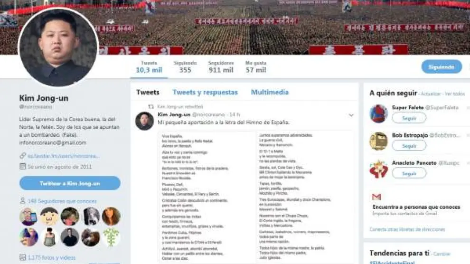Click the Gmail envelope icon
Viewport: 470px width, 264px height.
(x=376, y=197)
